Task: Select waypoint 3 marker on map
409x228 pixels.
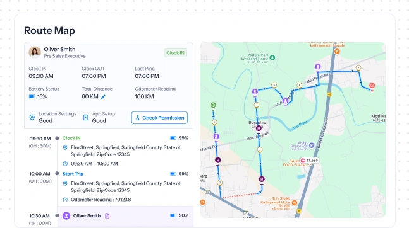Action: tap(260, 149)
